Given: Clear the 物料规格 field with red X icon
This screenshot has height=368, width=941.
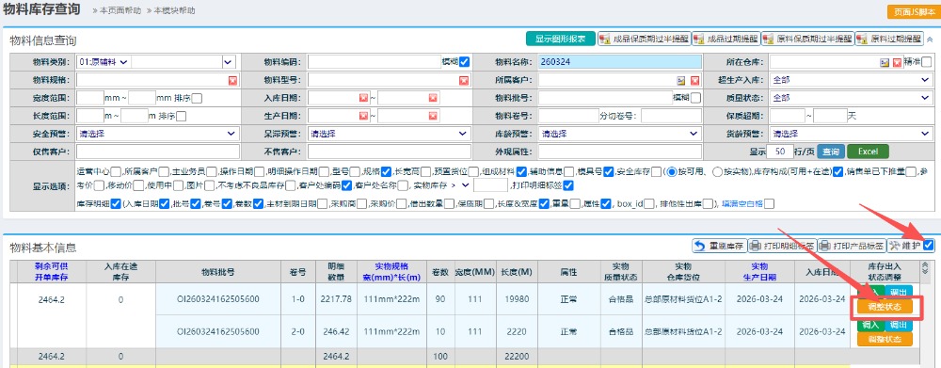Looking at the screenshot, I should [232, 80].
